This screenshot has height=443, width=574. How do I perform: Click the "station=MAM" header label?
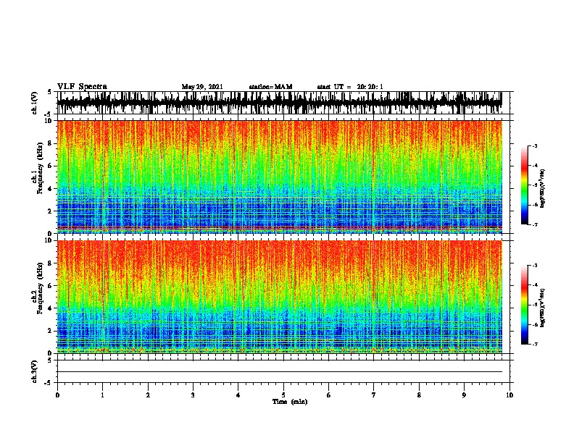tap(270, 87)
